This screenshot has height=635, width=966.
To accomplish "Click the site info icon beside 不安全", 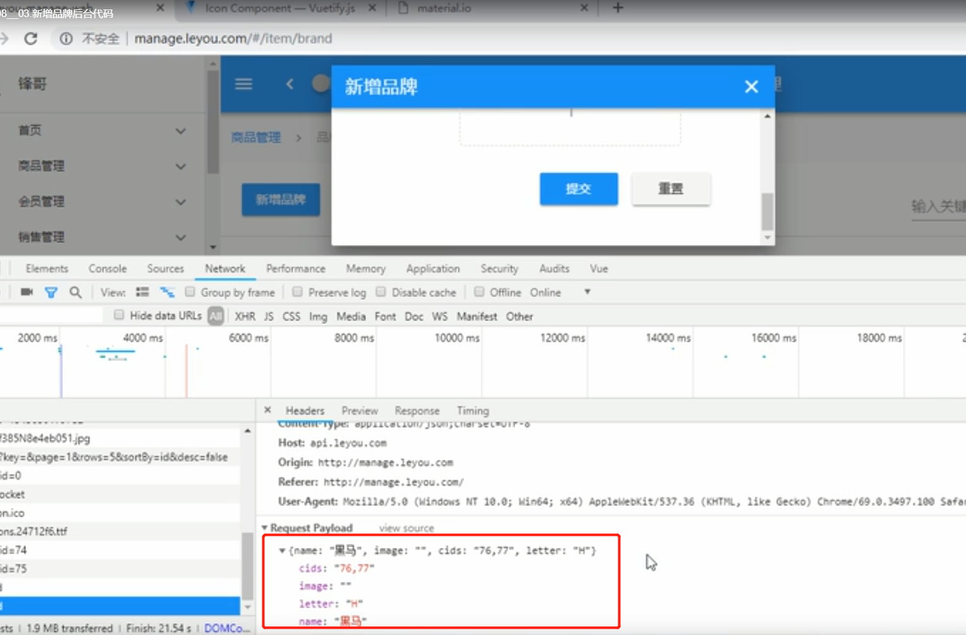I will [66, 39].
